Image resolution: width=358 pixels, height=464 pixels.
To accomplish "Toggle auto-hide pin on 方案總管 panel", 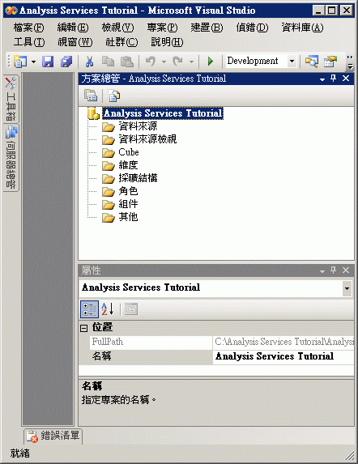I will (334, 79).
